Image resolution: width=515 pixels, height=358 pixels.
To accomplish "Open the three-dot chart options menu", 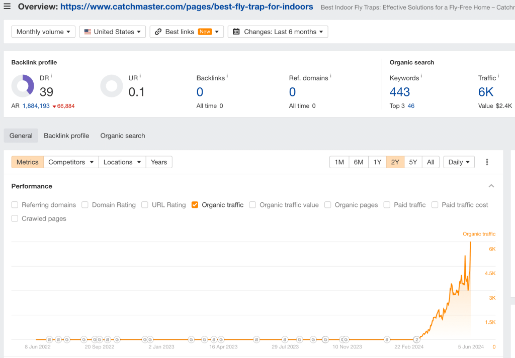I will pos(487,162).
